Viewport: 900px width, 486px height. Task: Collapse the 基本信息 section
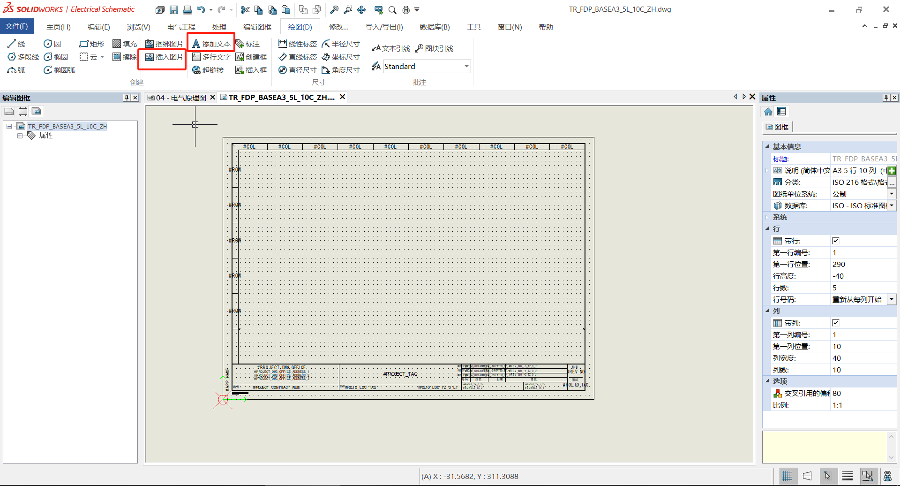click(767, 147)
